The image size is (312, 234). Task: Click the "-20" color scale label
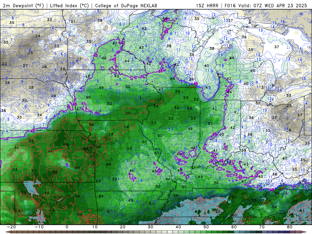pyautogui.click(x=11, y=227)
